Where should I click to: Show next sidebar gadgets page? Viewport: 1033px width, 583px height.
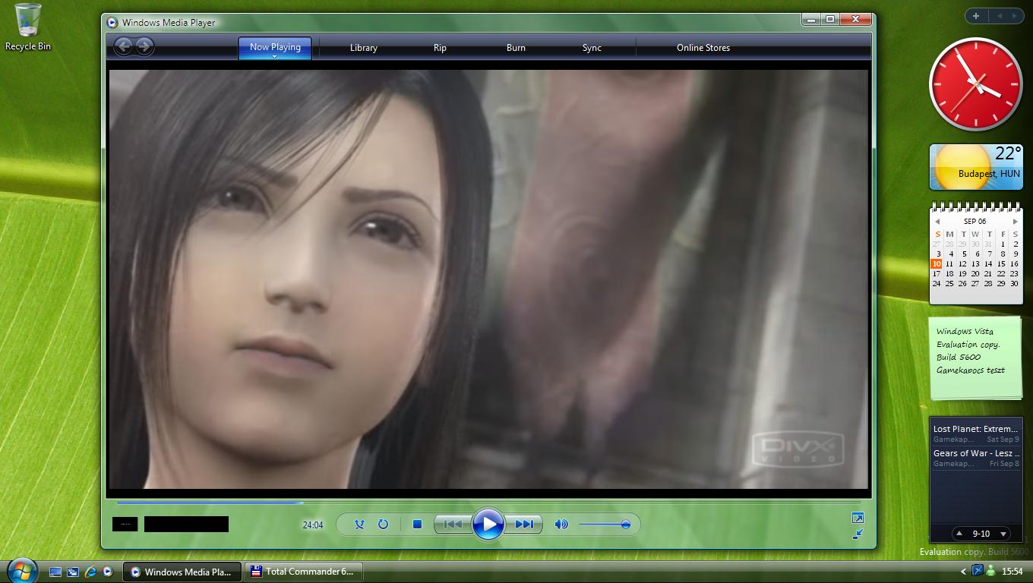[1014, 15]
